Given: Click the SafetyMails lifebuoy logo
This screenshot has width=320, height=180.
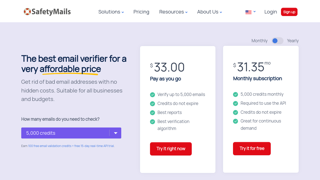Looking at the screenshot, I should (27, 12).
